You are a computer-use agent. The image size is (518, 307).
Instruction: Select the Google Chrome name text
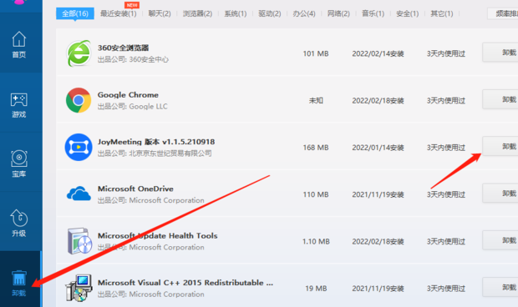128,95
